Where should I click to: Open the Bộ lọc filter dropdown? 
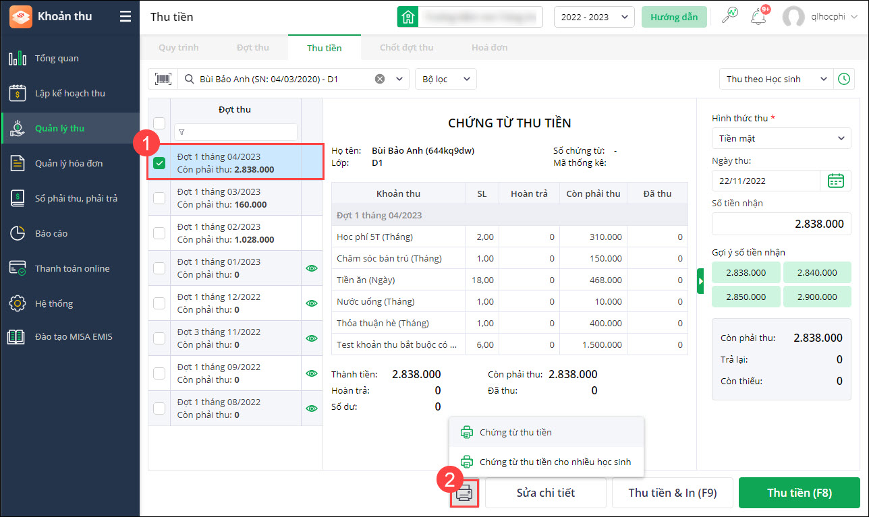coord(446,79)
